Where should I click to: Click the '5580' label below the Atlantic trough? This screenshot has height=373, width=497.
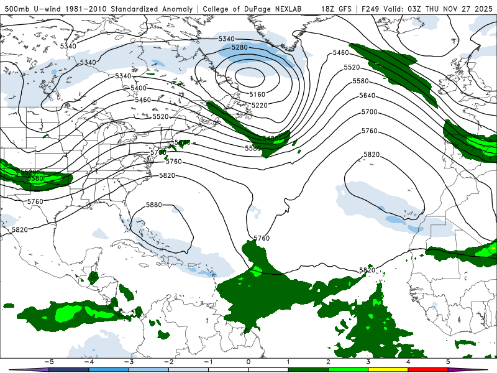(x=253, y=148)
